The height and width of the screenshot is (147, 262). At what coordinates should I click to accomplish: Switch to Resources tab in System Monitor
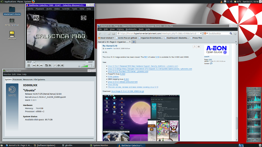point(28,80)
